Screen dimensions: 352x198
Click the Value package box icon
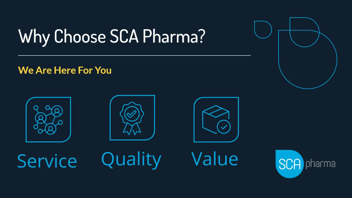point(216,120)
